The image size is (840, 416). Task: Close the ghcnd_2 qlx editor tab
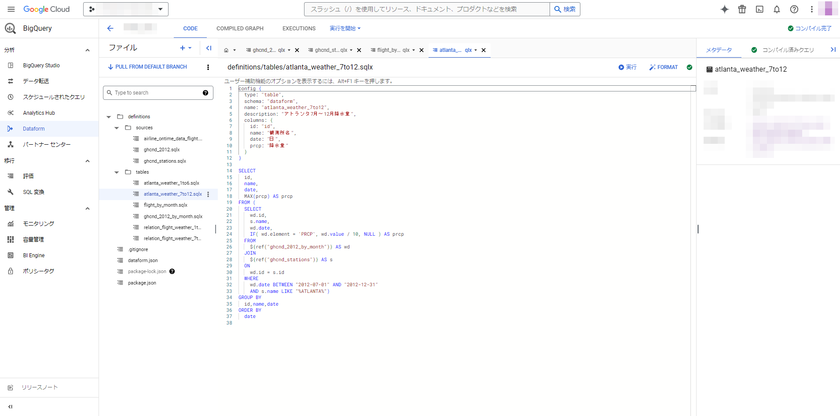(297, 50)
